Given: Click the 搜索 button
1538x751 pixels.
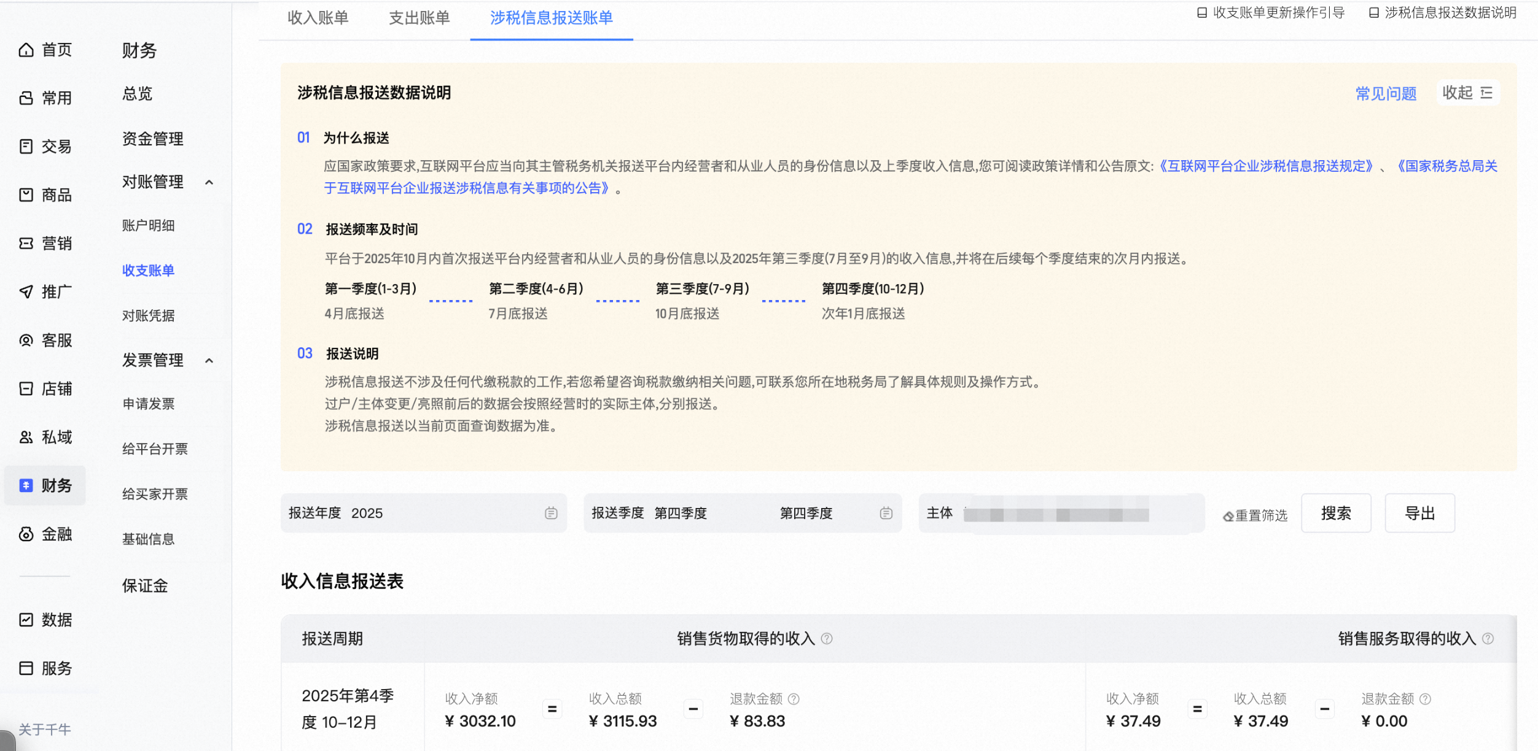Looking at the screenshot, I should pyautogui.click(x=1336, y=513).
